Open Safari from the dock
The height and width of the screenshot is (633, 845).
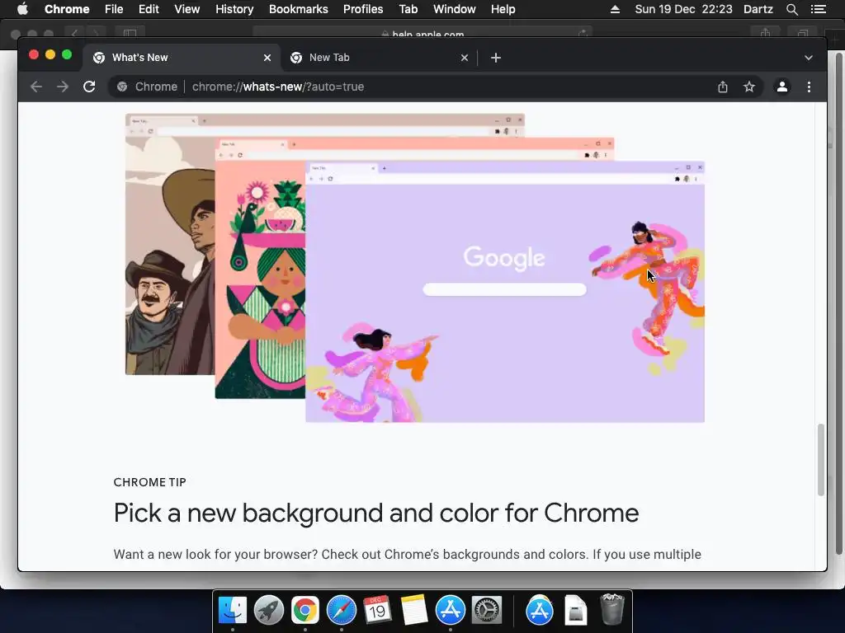click(341, 611)
